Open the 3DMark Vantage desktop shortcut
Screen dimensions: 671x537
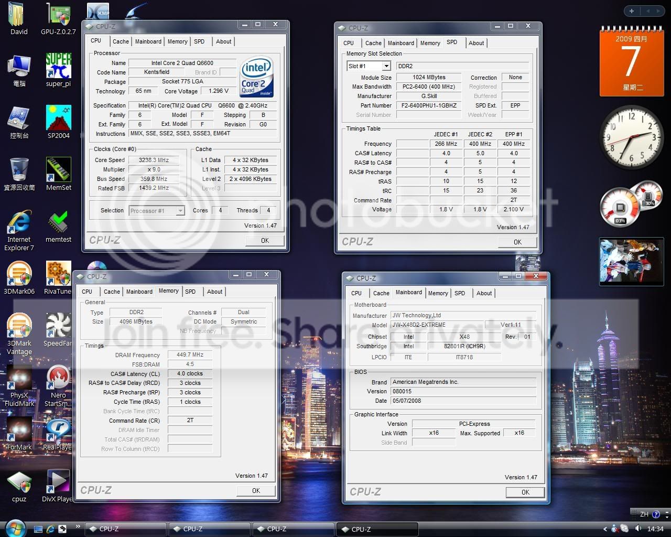click(x=19, y=335)
